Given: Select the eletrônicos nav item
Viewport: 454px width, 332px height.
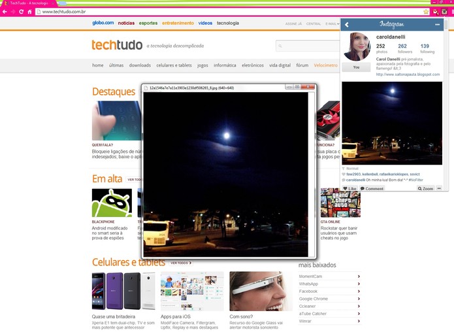Looking at the screenshot, I should point(253,65).
